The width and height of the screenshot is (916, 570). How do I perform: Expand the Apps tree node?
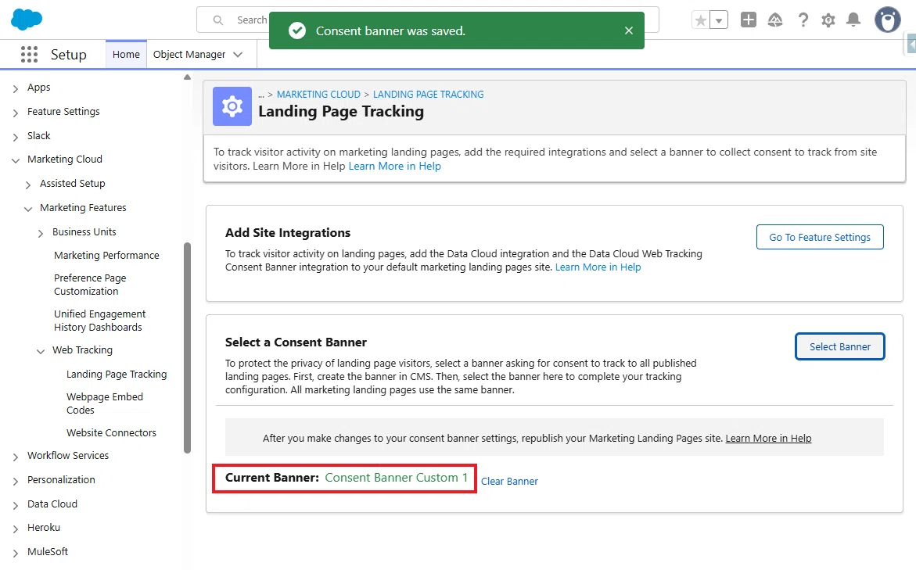tap(16, 89)
